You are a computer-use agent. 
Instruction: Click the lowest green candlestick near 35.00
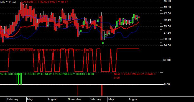click(103, 43)
